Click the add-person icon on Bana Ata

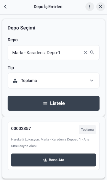click(45, 160)
